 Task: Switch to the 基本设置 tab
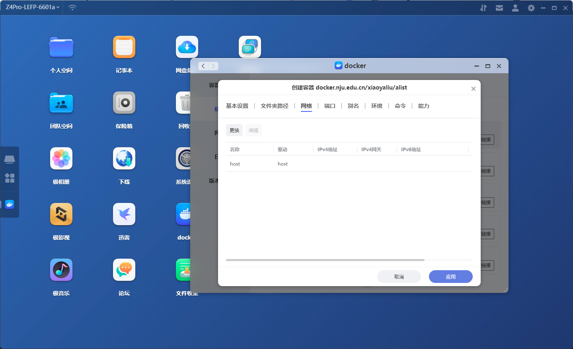(x=237, y=106)
